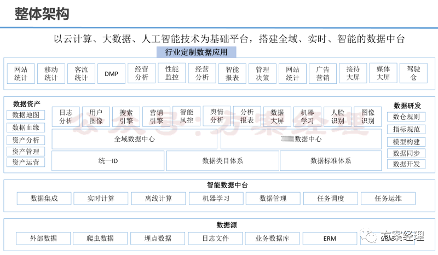Select the 分析报表 box

click(247, 116)
